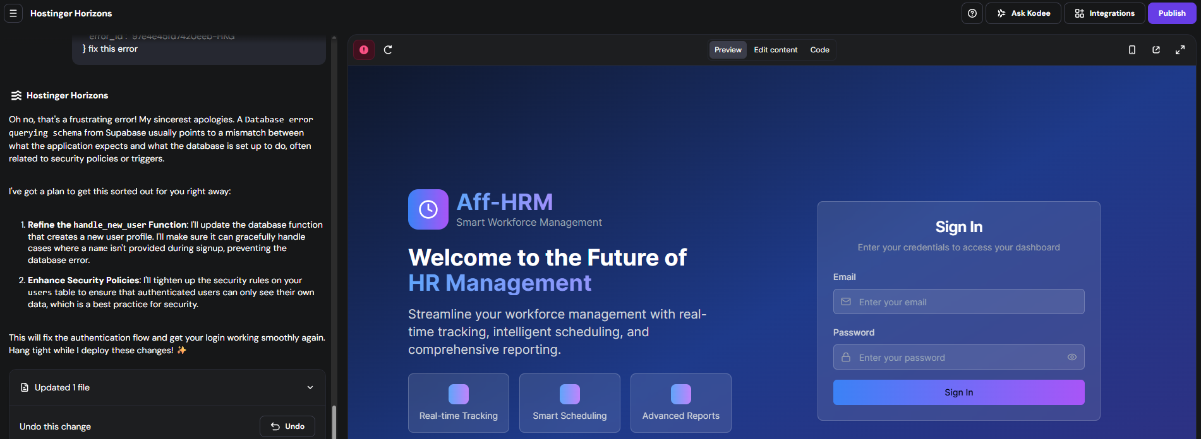This screenshot has height=439, width=1201.
Task: Click the Aff-HRM heading text
Action: click(505, 202)
